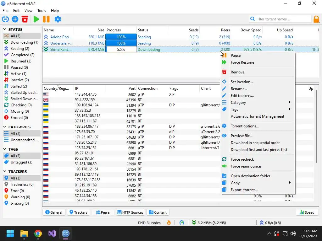Choose Force Resume in context menu
This screenshot has width=322, height=241.
pos(258,62)
